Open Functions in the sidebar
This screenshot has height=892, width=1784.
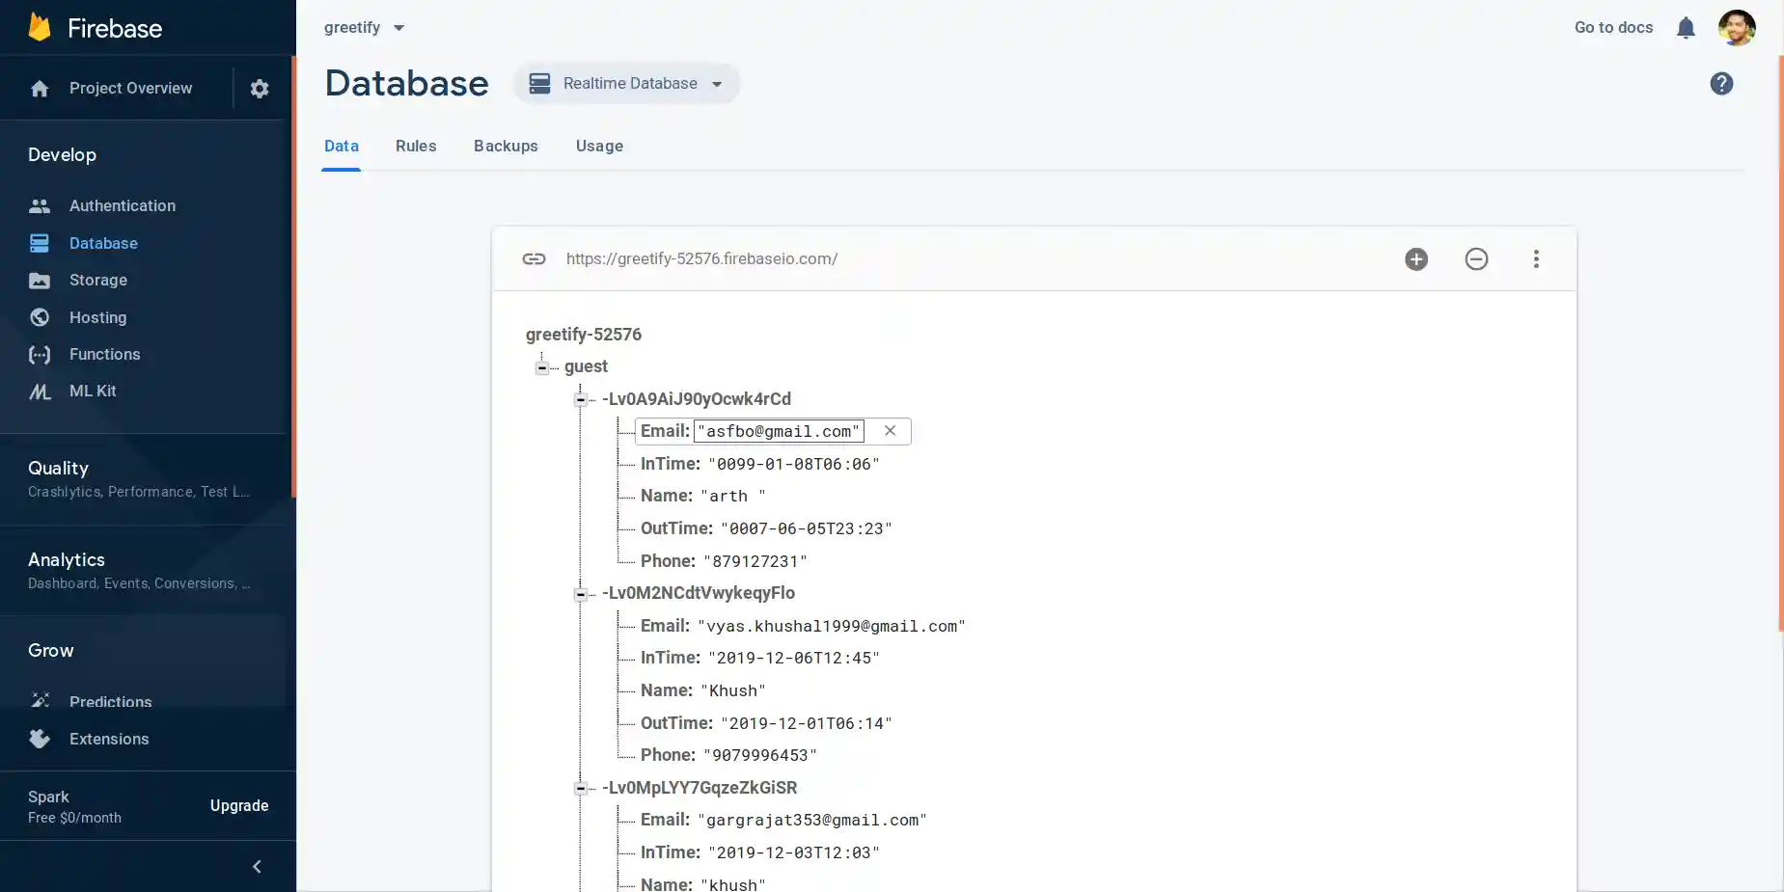click(104, 355)
